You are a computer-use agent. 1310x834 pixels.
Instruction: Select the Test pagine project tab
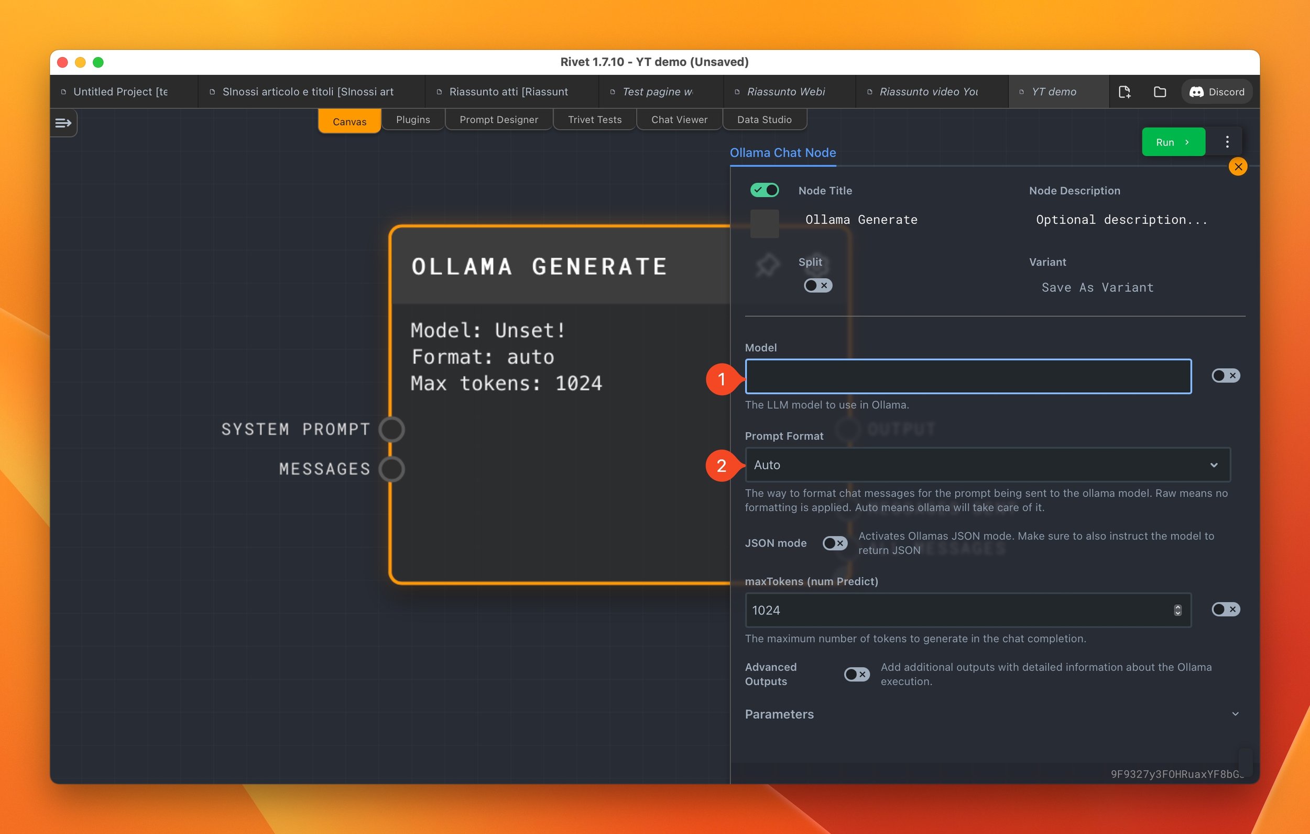click(x=661, y=92)
